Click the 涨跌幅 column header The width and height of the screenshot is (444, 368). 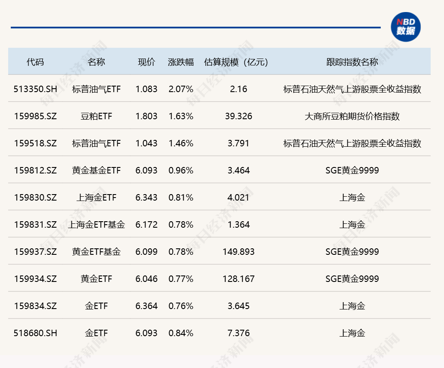tap(181, 62)
